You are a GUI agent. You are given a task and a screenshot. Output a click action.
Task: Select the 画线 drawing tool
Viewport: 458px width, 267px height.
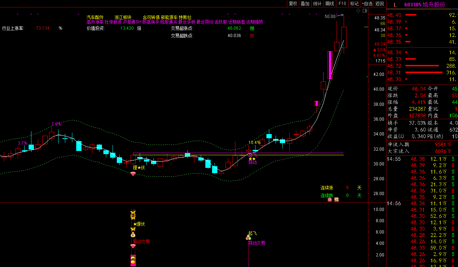[x=330, y=4]
